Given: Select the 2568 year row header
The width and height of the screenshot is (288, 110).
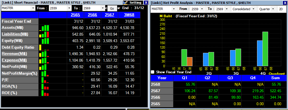Looking at the screenshot, I should [x=162, y=85].
